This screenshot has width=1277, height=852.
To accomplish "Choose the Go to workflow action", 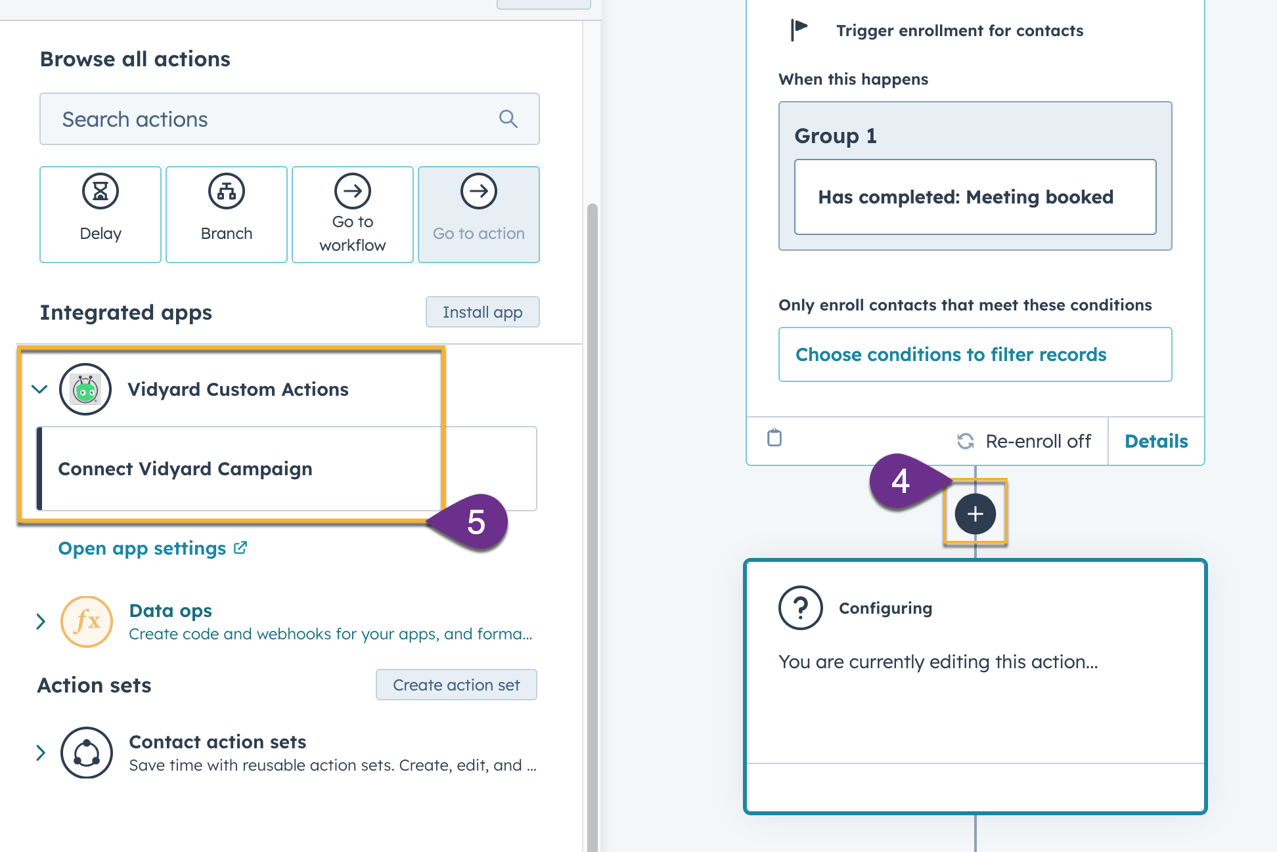I will click(352, 191).
